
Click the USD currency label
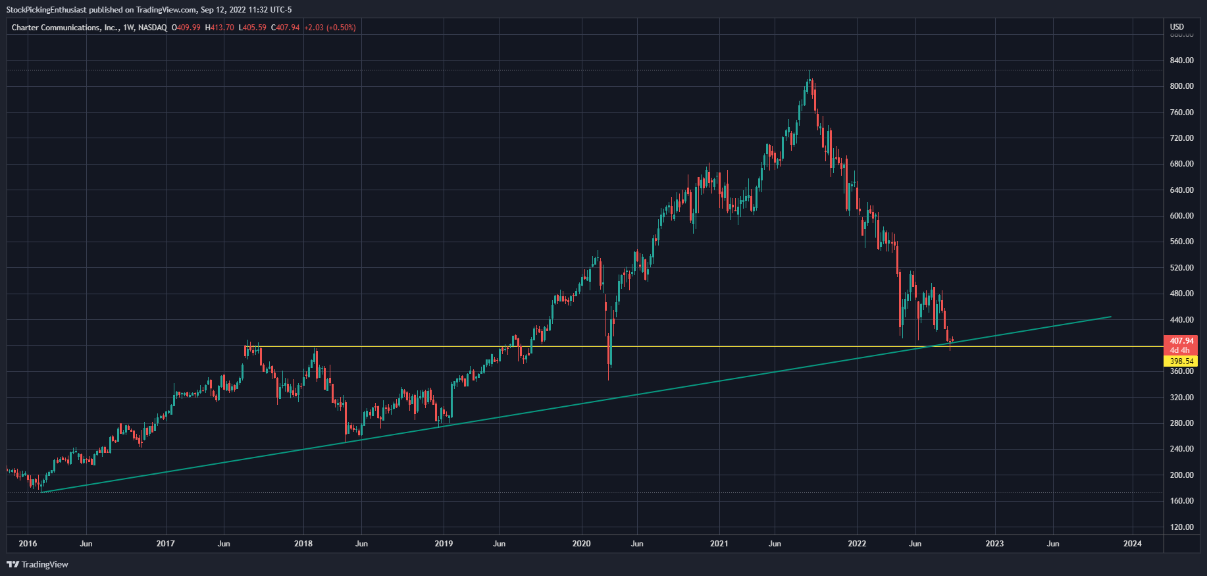coord(1177,27)
